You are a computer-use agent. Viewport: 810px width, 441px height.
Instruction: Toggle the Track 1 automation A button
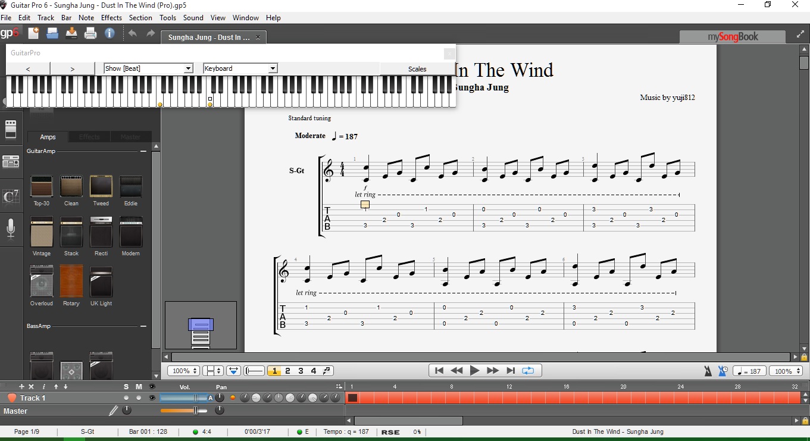[210, 398]
